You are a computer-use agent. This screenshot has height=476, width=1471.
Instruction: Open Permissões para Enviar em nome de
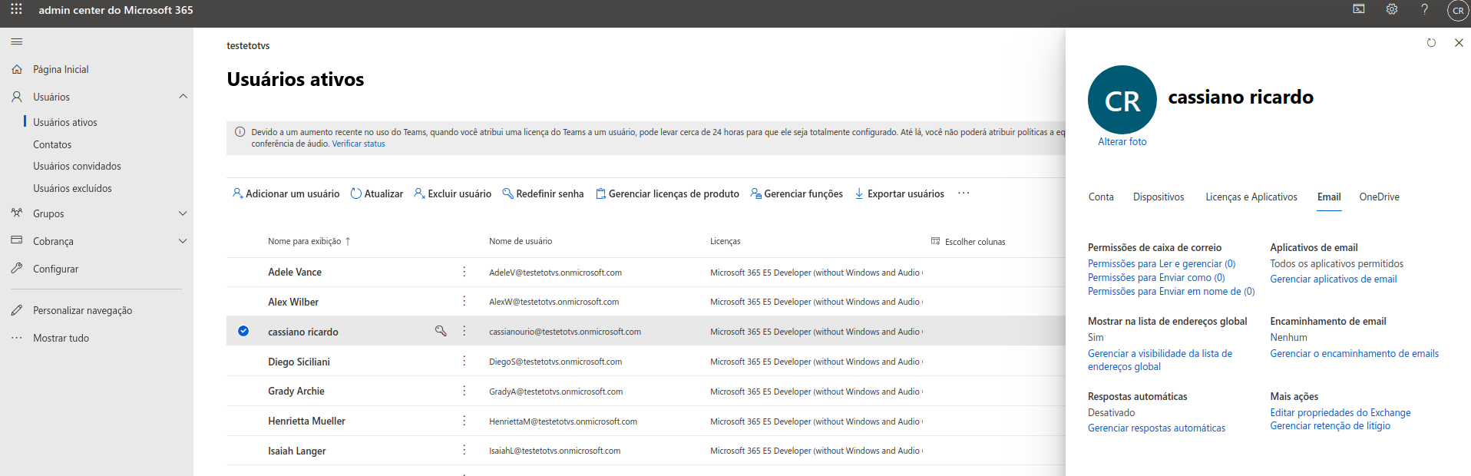[1172, 291]
